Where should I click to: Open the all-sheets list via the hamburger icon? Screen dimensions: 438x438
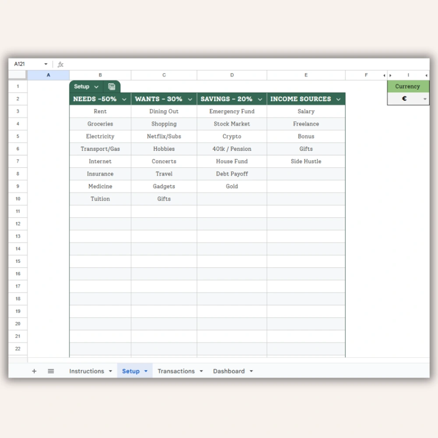click(x=51, y=371)
